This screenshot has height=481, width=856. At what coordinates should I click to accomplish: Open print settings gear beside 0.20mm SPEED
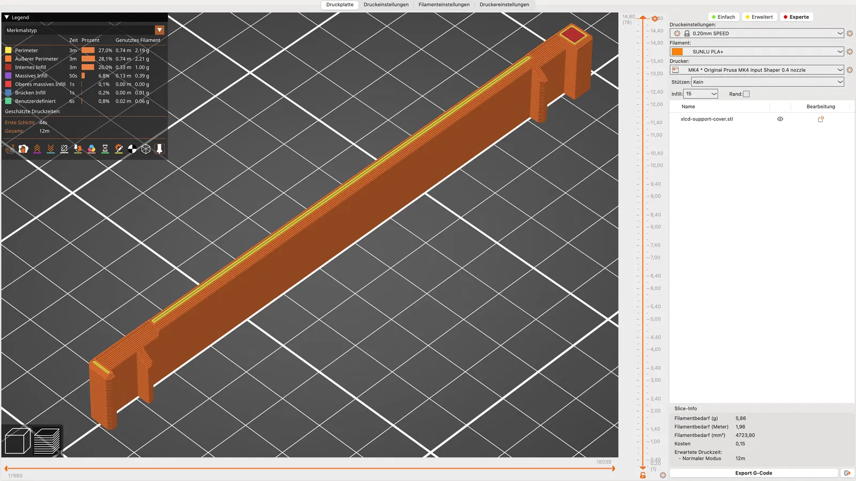[x=850, y=33]
